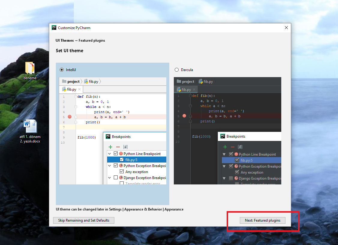Click the PyCharm logo in title bar
The height and width of the screenshot is (245, 338).
point(54,28)
